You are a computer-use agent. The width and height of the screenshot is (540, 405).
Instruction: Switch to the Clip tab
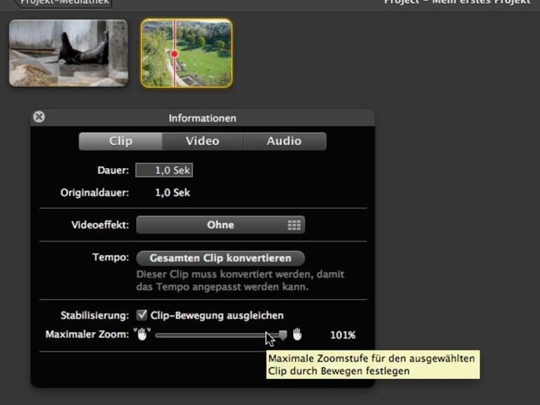[121, 141]
